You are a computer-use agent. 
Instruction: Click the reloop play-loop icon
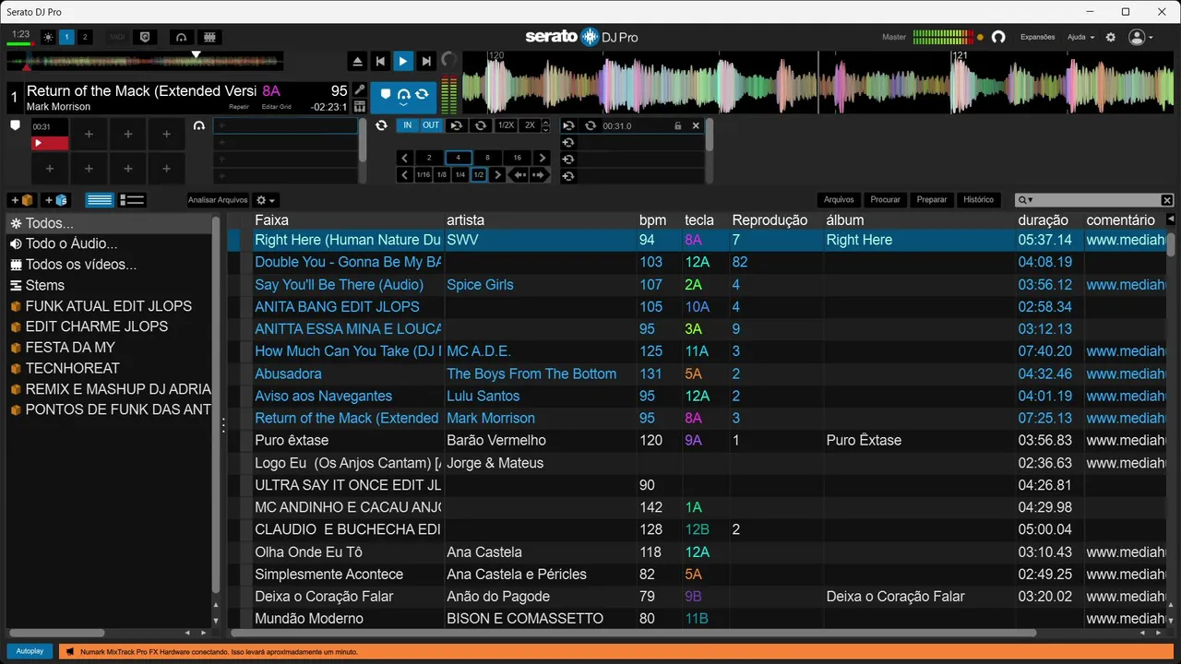[x=456, y=125]
